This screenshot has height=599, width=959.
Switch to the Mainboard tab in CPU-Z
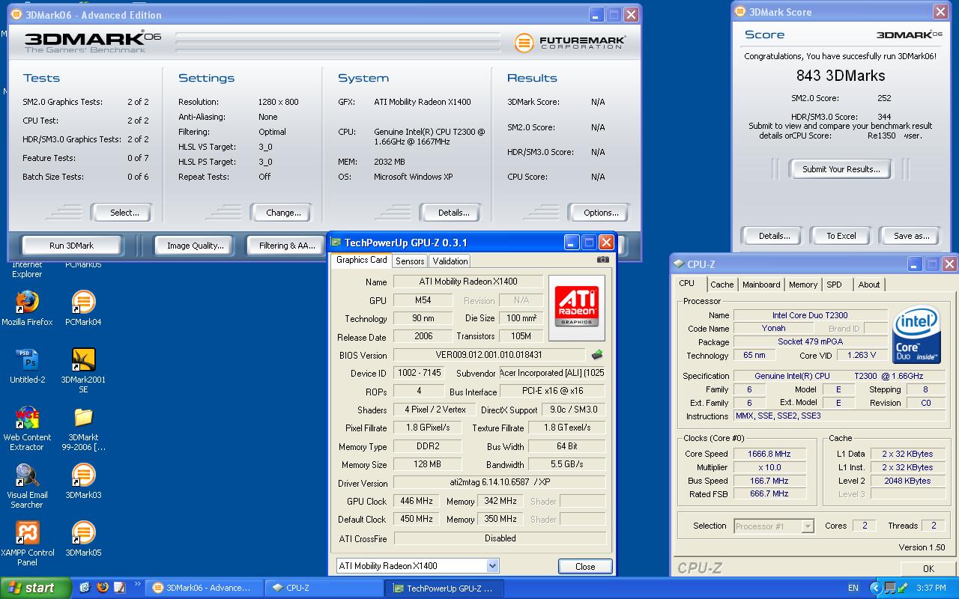tap(761, 285)
